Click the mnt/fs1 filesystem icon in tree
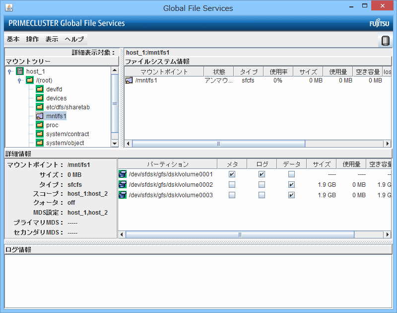Screen dimensions: 397x313 coord(40,116)
